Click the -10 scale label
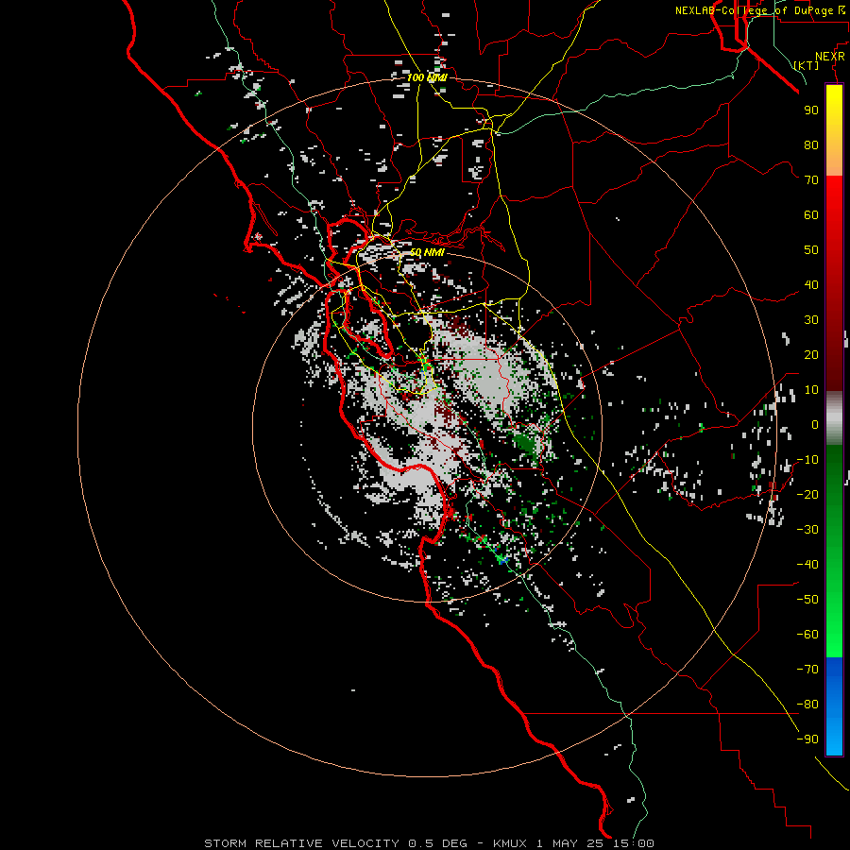 (807, 460)
